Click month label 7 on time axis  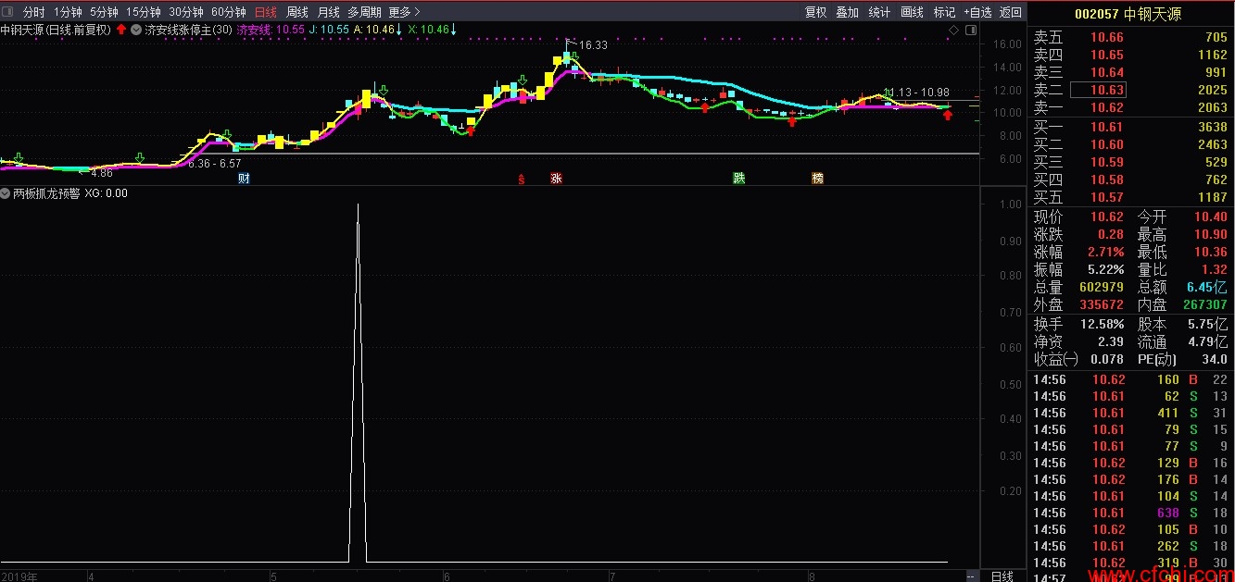click(612, 576)
